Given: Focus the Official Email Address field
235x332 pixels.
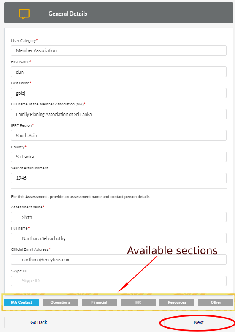Looking at the screenshot, I should (x=119, y=259).
